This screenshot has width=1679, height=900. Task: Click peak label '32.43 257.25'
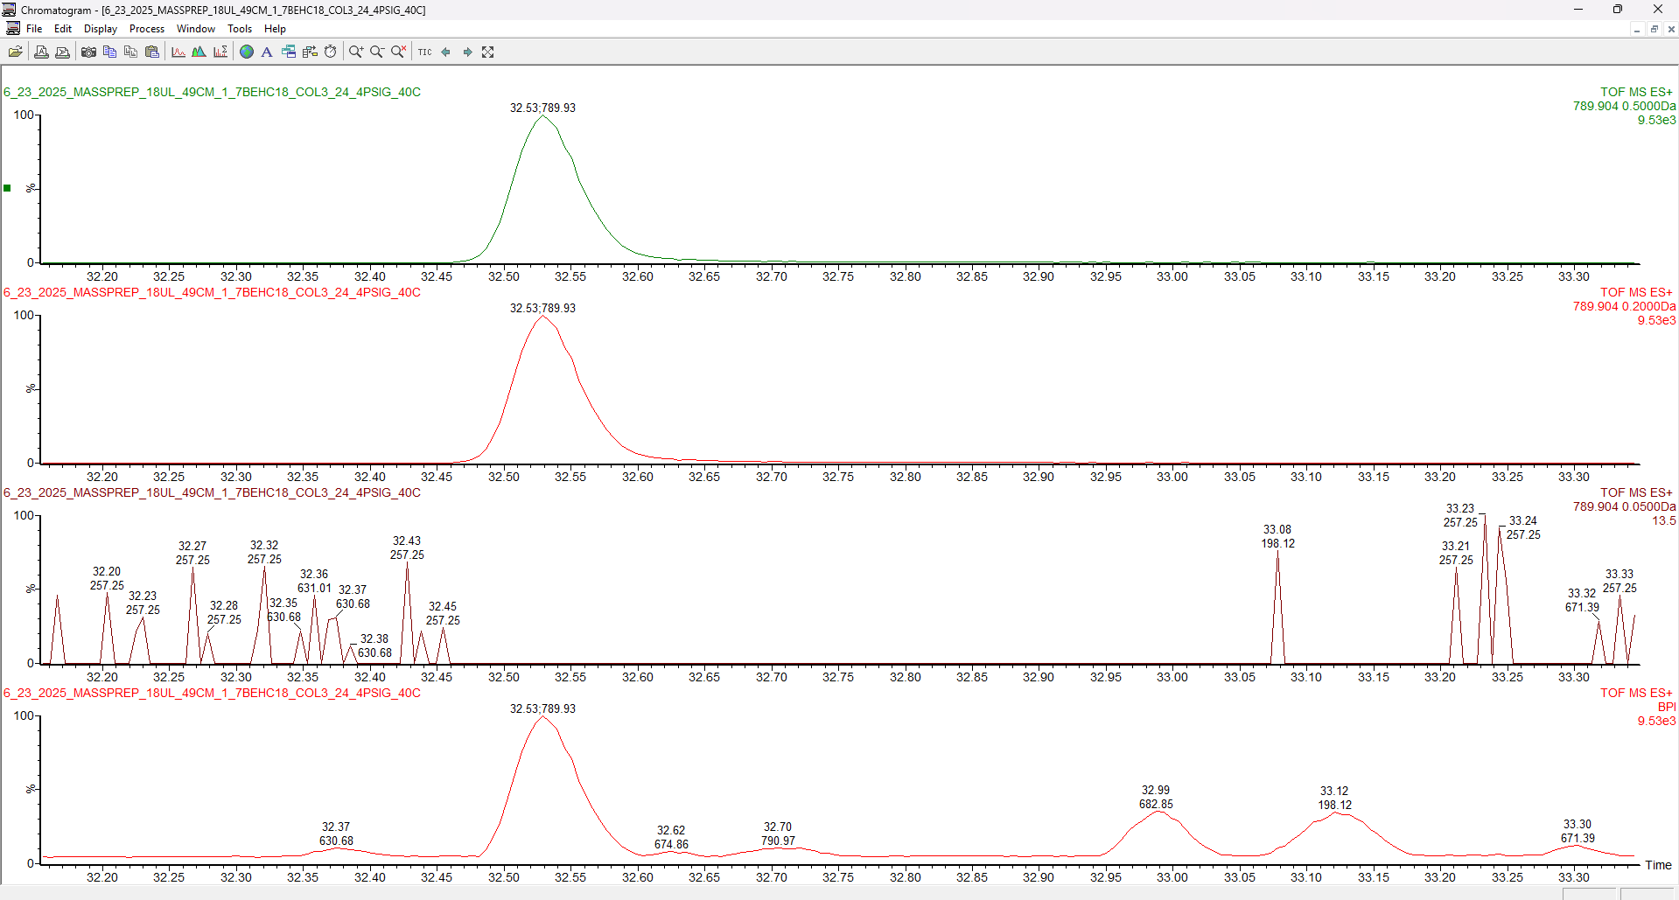pos(407,548)
